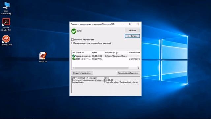The image size is (211, 119).
Task: Click the Входной файл column header
Action: coord(116,52)
